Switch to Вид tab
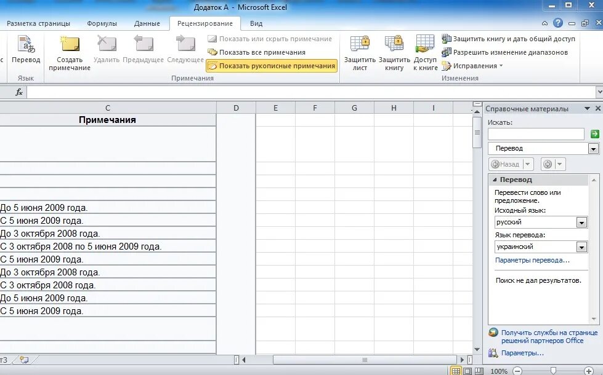Screen dimensions: 603x375 (x=256, y=23)
